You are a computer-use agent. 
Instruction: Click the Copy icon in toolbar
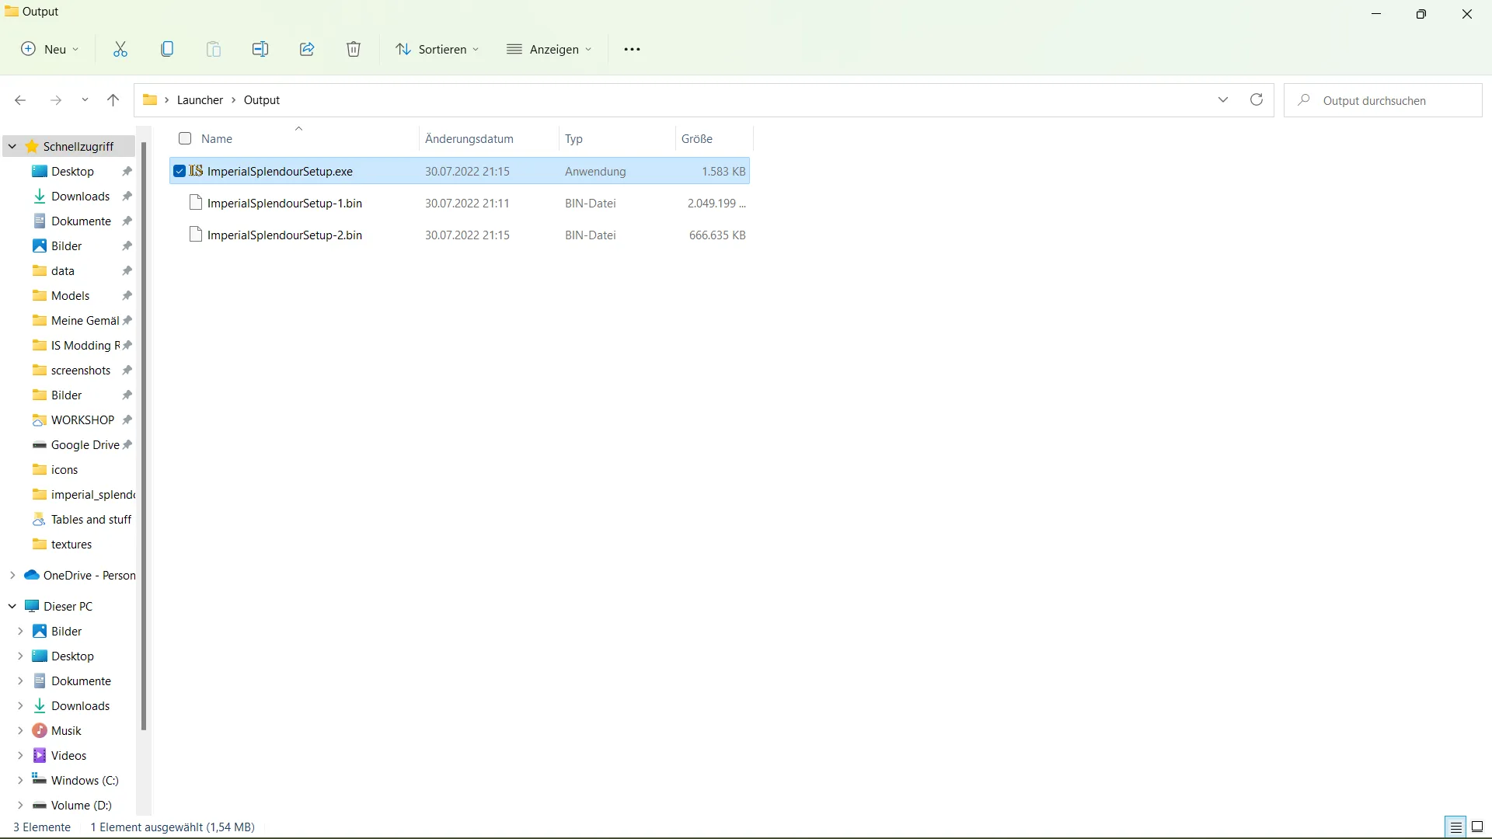coord(167,50)
